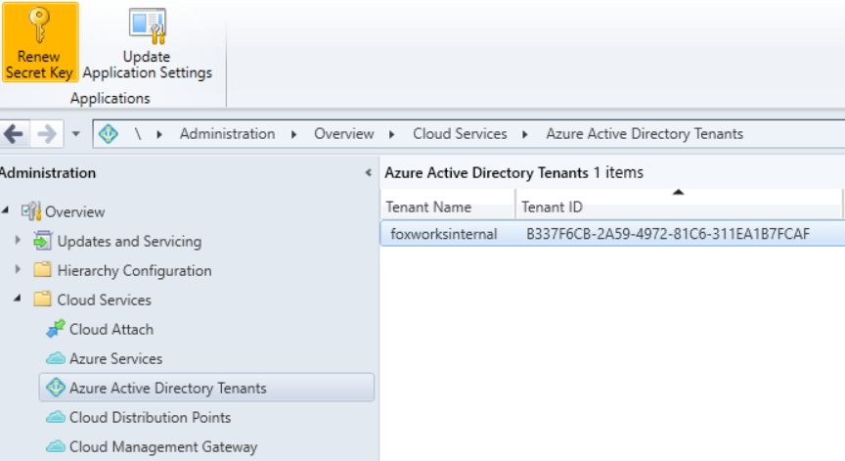Viewport: 845px width, 461px height.
Task: Expand the arrow after Cloud Services breadcrumb
Action: point(525,134)
